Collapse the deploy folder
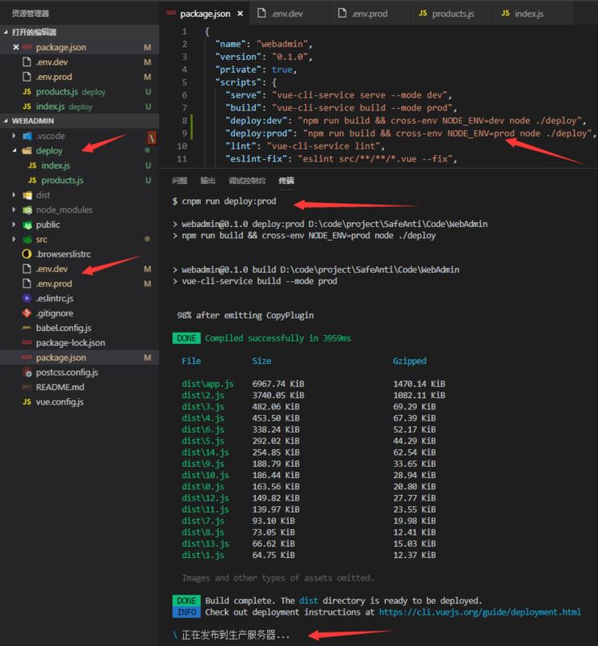598x646 pixels. [15, 150]
